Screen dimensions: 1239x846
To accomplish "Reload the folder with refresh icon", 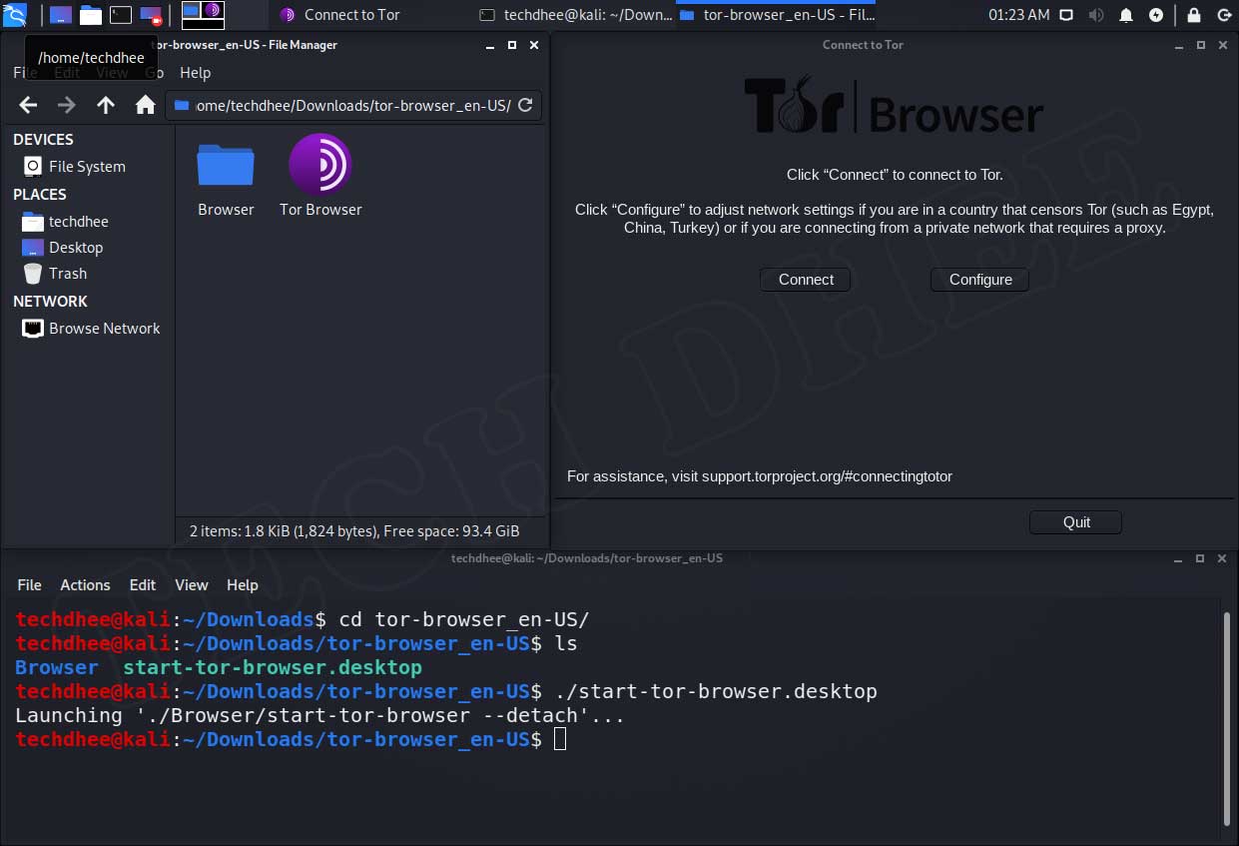I will coord(526,105).
